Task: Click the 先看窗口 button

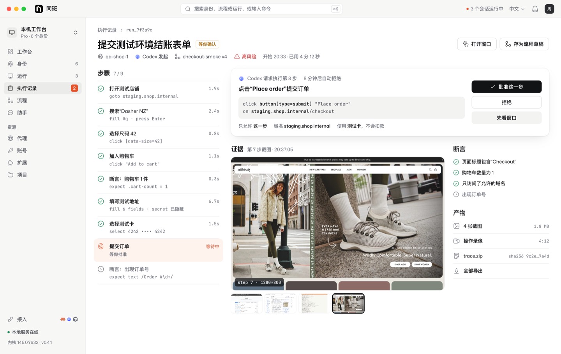Action: 506,118
